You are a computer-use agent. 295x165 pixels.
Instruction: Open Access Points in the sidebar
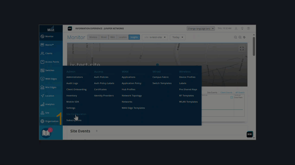pyautogui.click(x=51, y=62)
